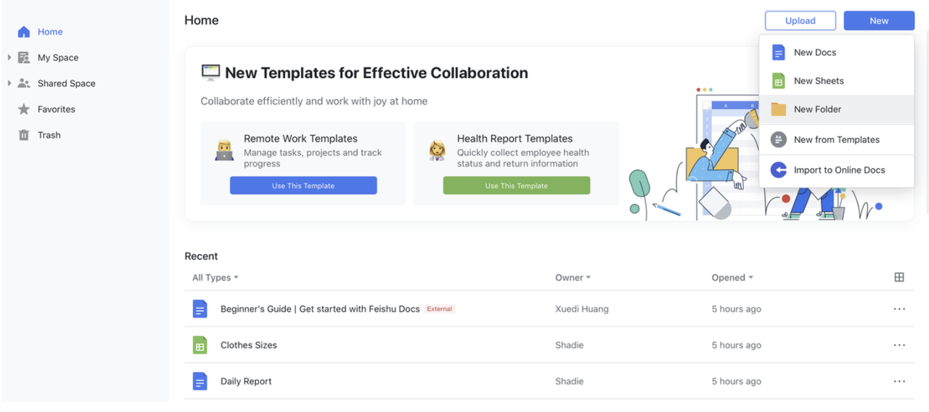Viewport: 929px width, 412px height.
Task: Click the Favorites star icon
Action: pos(24,110)
